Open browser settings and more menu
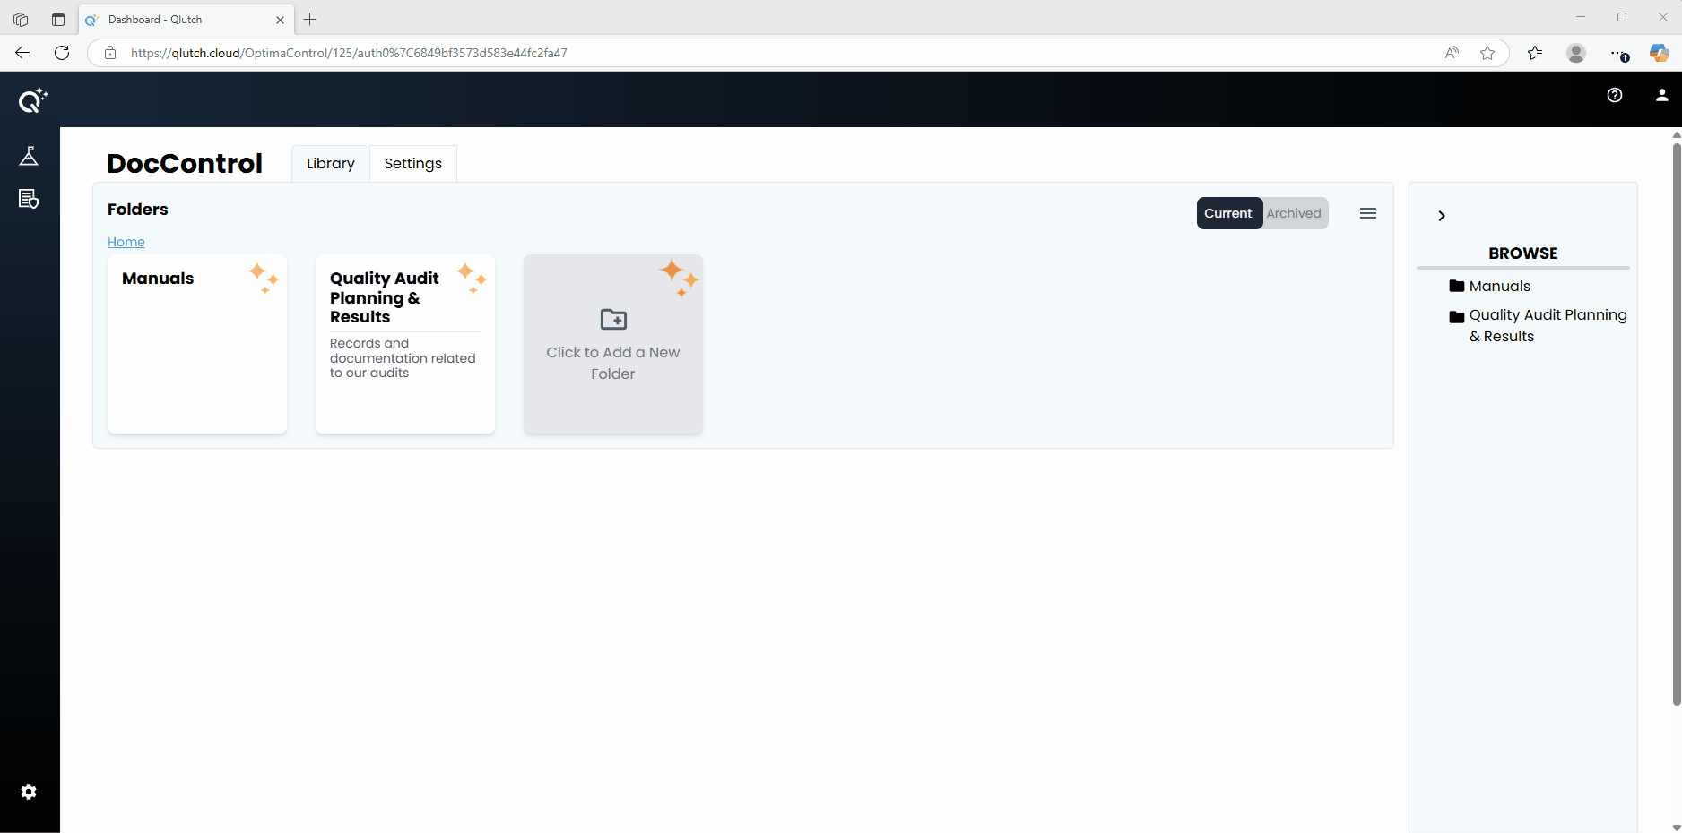1682x833 pixels. coord(1619,54)
